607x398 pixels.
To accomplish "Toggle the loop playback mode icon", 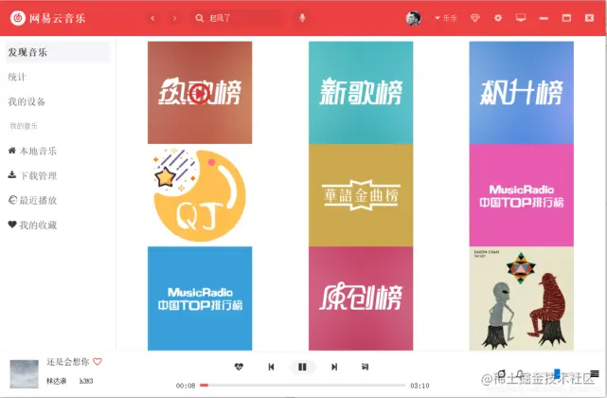I will point(502,374).
